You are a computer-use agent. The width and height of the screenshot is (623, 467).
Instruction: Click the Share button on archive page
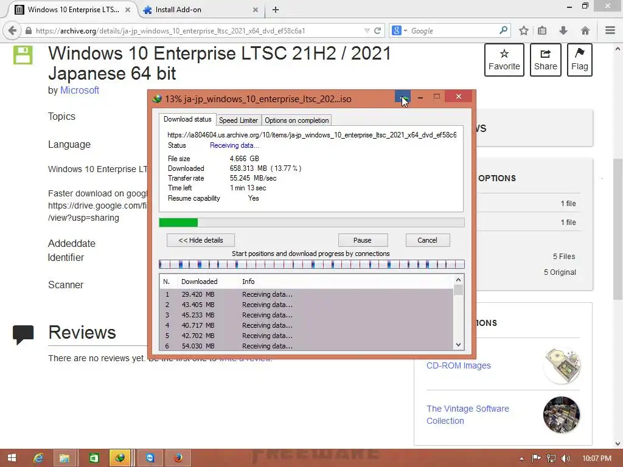pyautogui.click(x=546, y=60)
